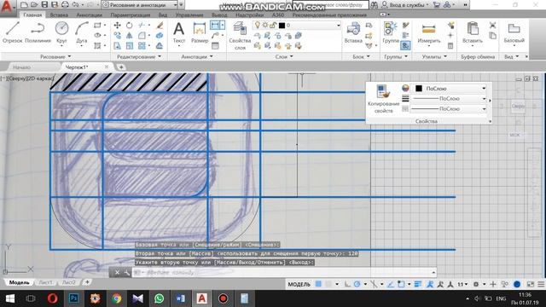Select the Размер (Dimension) tool
The image size is (546, 307).
(x=200, y=32)
